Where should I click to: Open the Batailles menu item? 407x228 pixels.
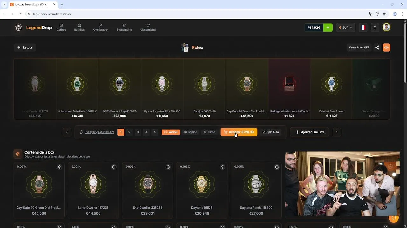coord(79,28)
